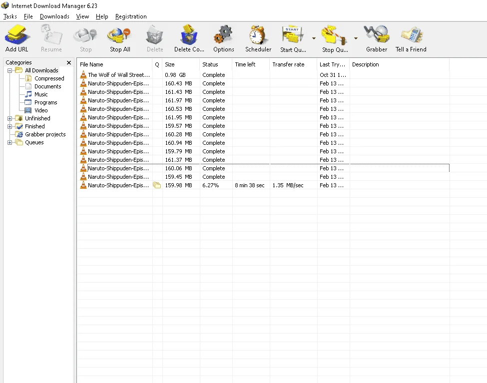Sort by Last Try column header
487x383 pixels.
coord(333,64)
